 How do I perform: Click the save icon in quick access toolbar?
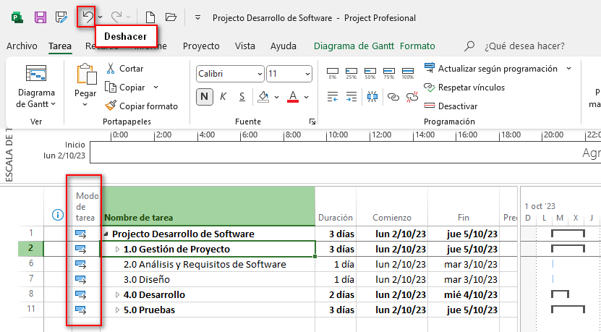(x=41, y=16)
